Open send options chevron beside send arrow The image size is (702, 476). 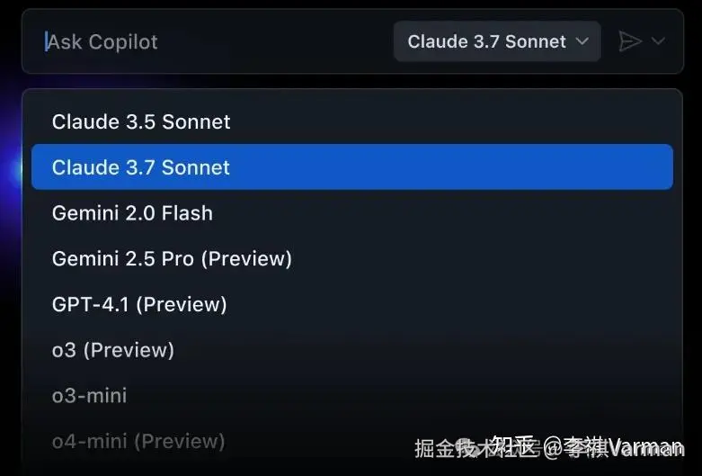[x=658, y=41]
